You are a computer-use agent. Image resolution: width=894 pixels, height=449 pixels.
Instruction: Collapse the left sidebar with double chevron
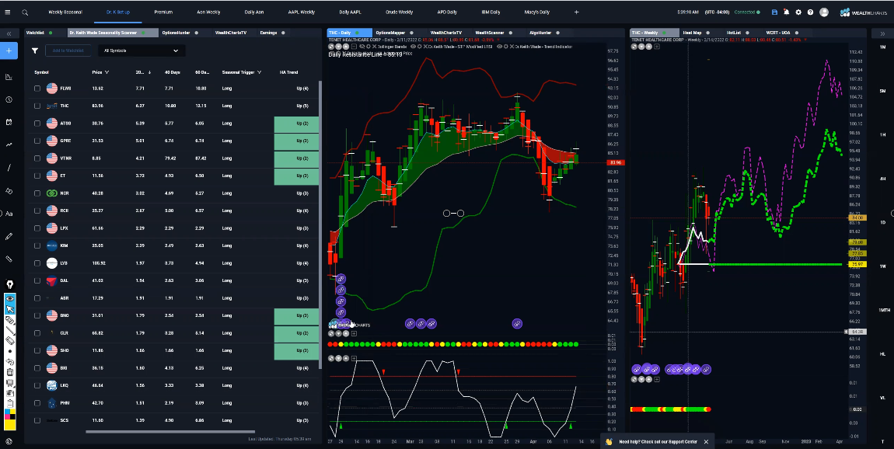(x=9, y=33)
